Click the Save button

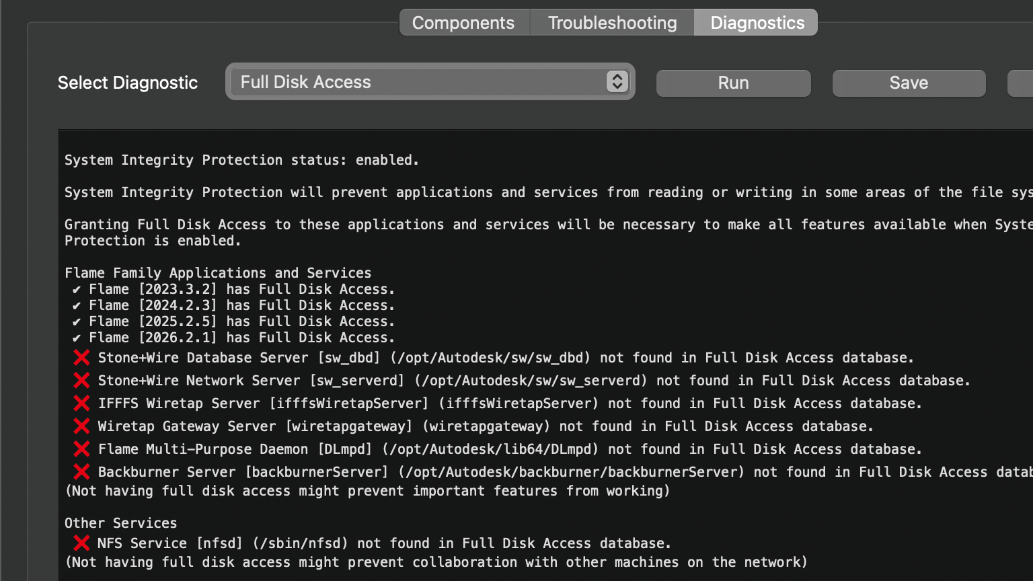[909, 83]
